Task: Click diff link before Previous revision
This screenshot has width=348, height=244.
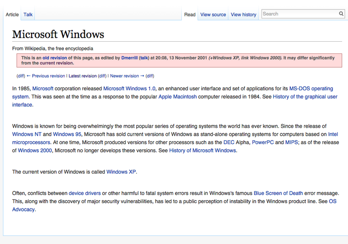Action: tap(21, 76)
